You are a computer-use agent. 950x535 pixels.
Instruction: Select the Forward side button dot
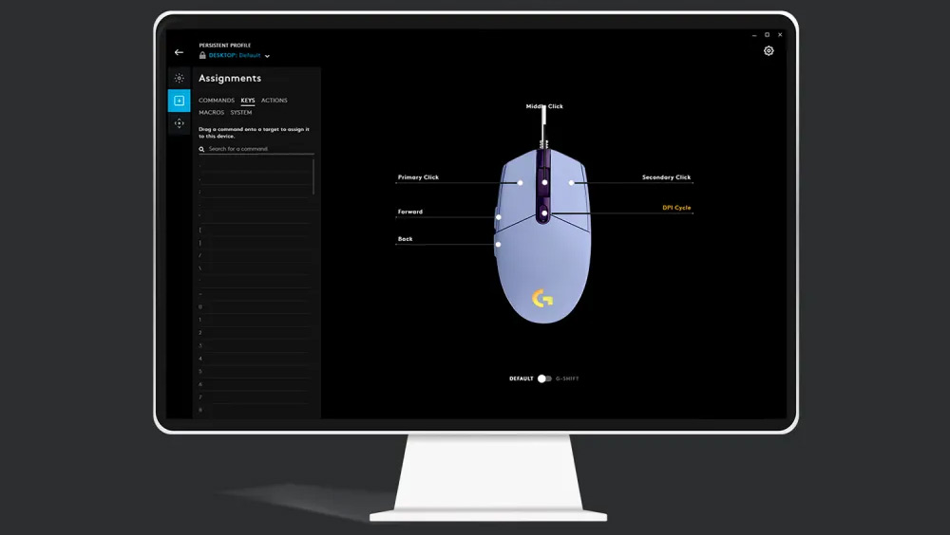coord(498,217)
